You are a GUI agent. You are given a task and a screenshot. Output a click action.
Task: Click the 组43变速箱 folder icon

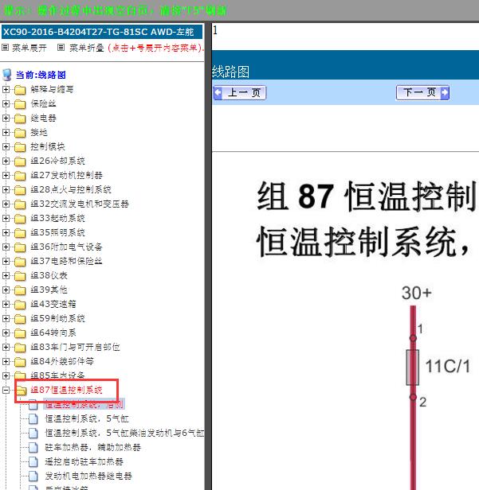[x=20, y=305]
